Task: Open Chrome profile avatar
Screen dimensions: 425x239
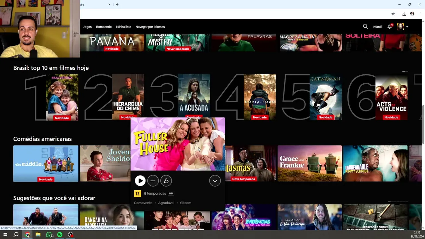Action: click(x=412, y=14)
